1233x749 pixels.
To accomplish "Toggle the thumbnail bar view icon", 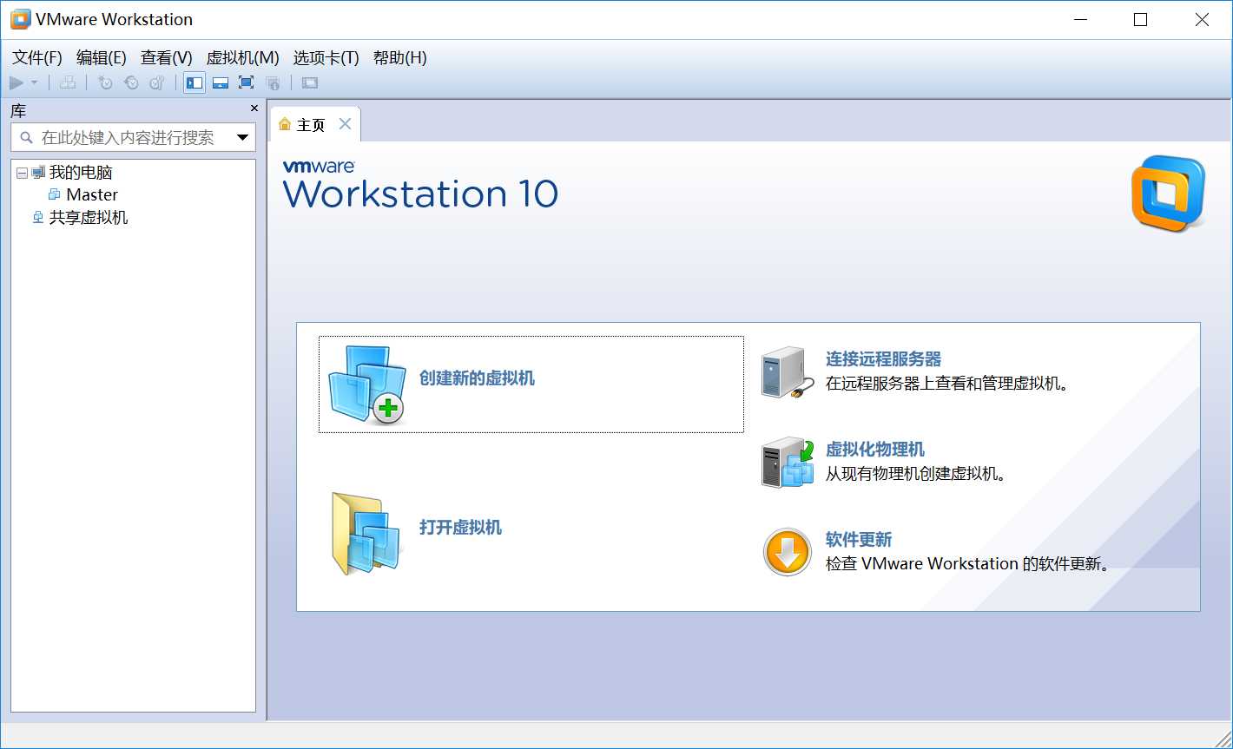I will [x=221, y=82].
